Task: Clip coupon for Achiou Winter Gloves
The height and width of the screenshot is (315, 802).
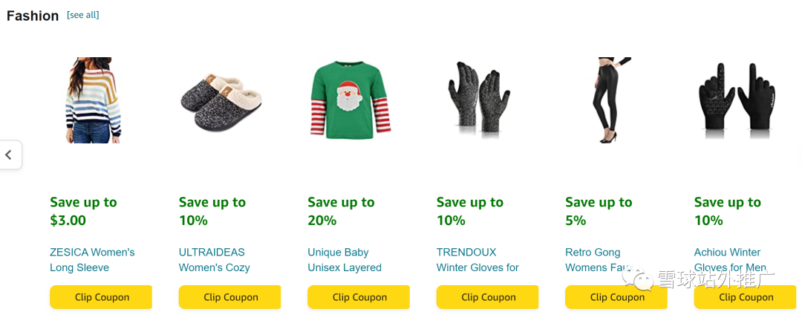Action: click(x=746, y=297)
